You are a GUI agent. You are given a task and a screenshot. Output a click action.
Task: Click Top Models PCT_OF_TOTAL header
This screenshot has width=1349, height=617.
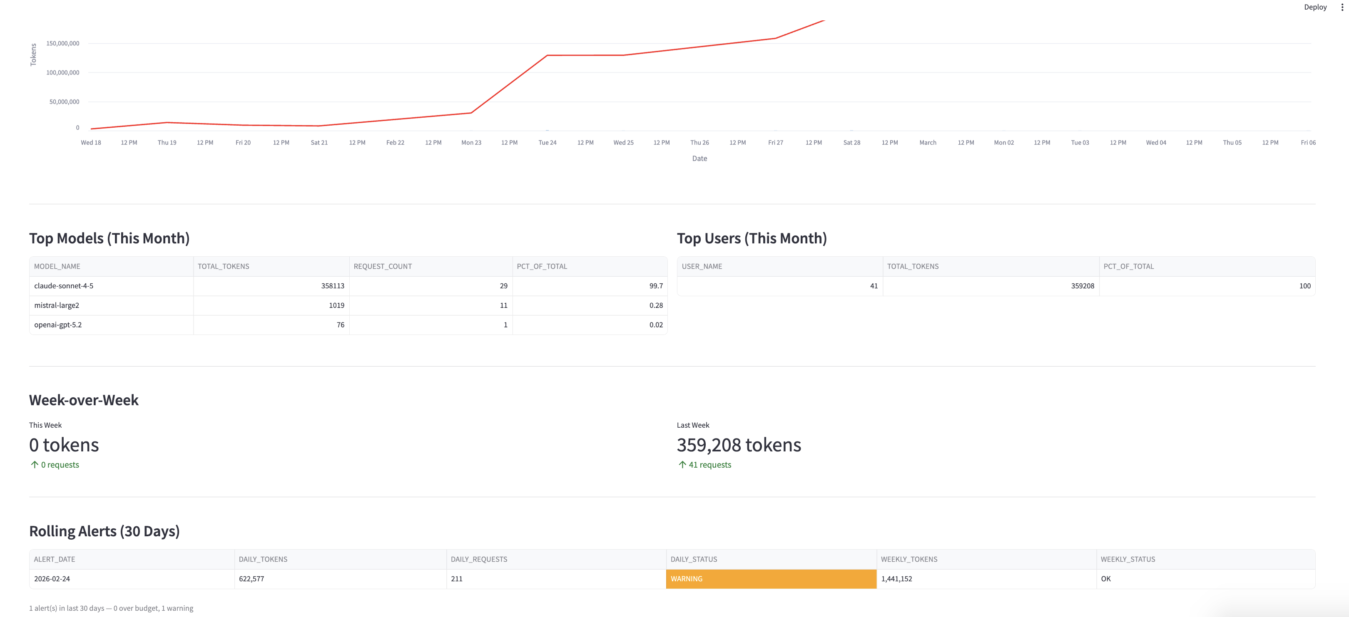[x=542, y=266]
